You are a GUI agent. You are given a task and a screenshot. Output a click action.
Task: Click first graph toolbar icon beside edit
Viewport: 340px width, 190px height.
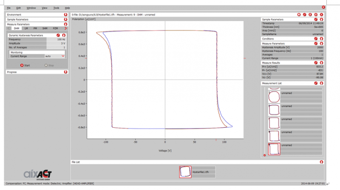tap(299, 14)
